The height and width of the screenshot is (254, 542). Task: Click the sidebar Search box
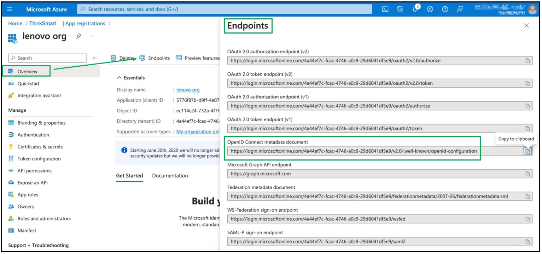[x=47, y=58]
